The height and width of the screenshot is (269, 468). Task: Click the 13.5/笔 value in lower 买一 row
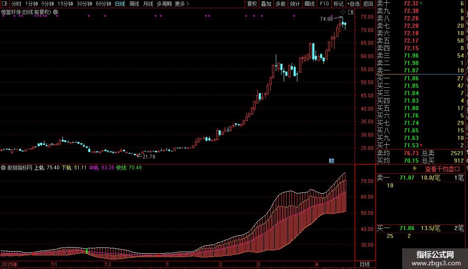(430, 228)
